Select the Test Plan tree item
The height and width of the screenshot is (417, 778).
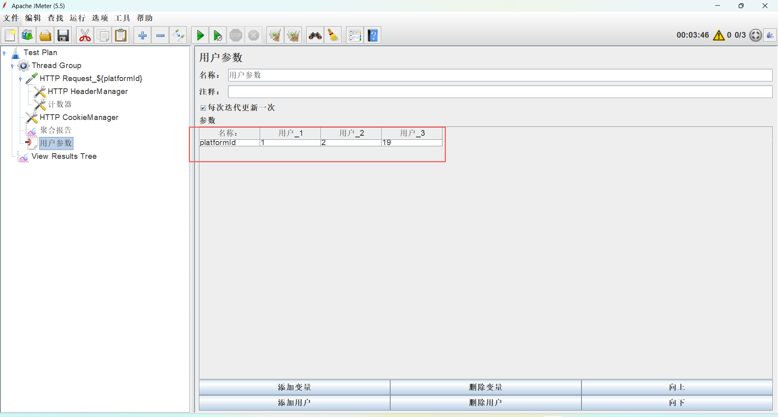coord(40,53)
